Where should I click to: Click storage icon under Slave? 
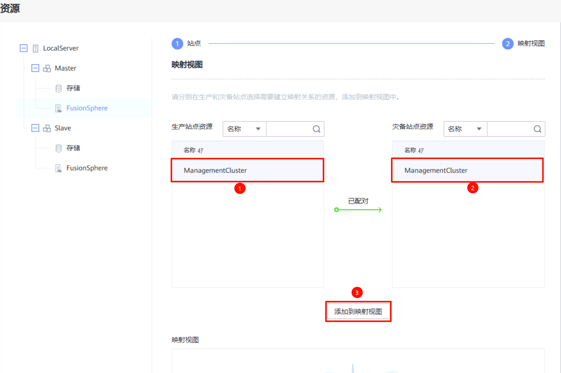pos(58,148)
